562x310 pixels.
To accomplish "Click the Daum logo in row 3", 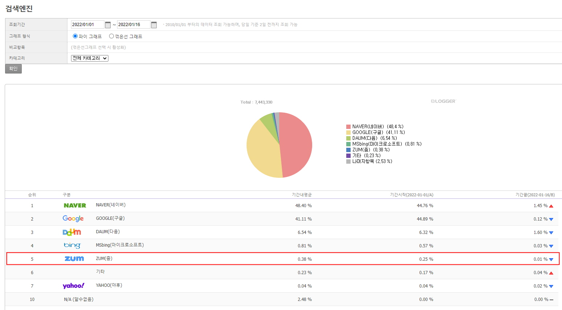I will pyautogui.click(x=72, y=232).
